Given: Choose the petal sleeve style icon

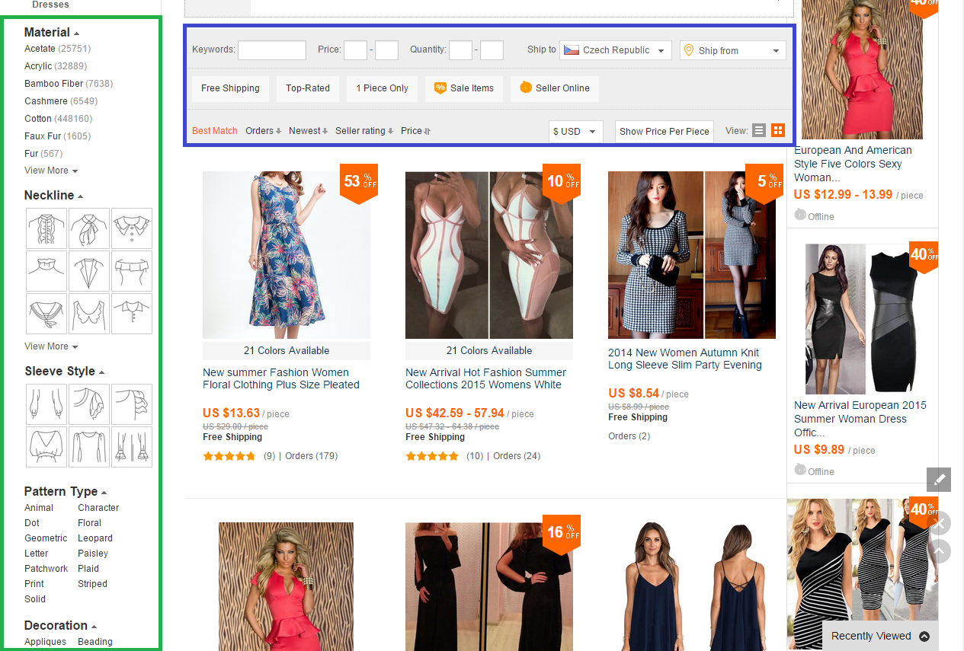Looking at the screenshot, I should [89, 404].
